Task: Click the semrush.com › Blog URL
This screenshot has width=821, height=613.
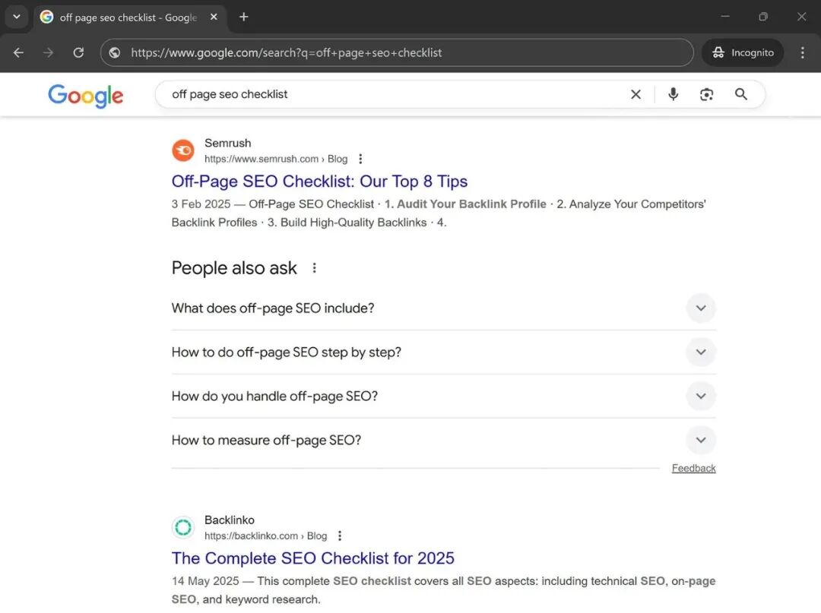Action: pos(276,159)
